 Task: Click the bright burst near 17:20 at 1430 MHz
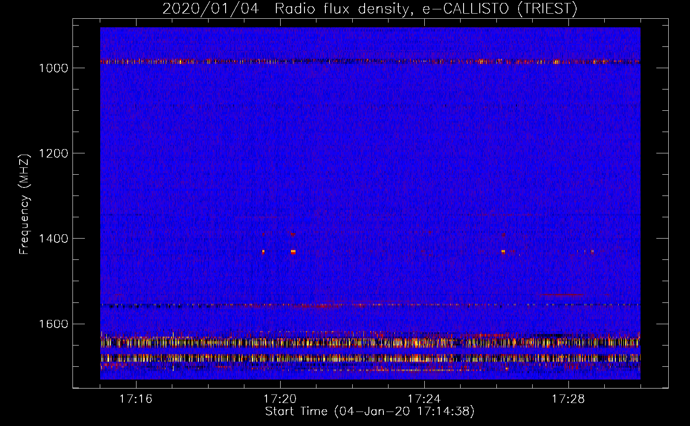tap(293, 252)
